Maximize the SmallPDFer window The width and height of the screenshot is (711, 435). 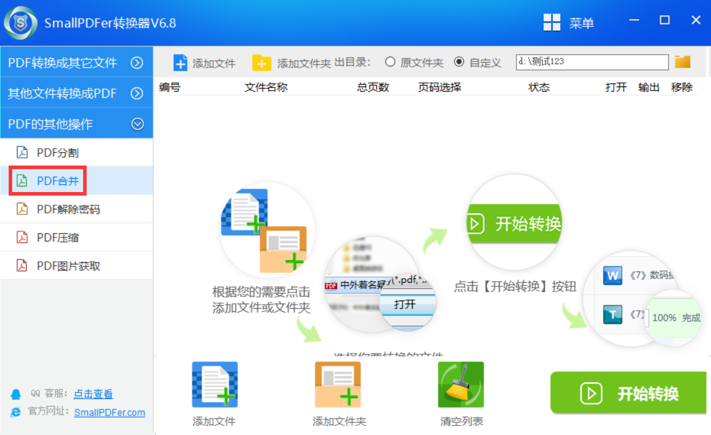point(665,20)
